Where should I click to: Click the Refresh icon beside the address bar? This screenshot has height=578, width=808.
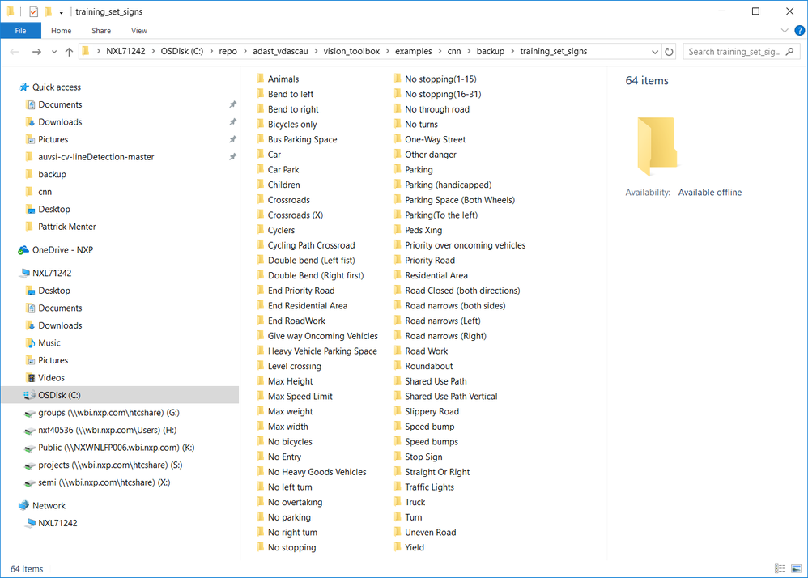tap(670, 50)
